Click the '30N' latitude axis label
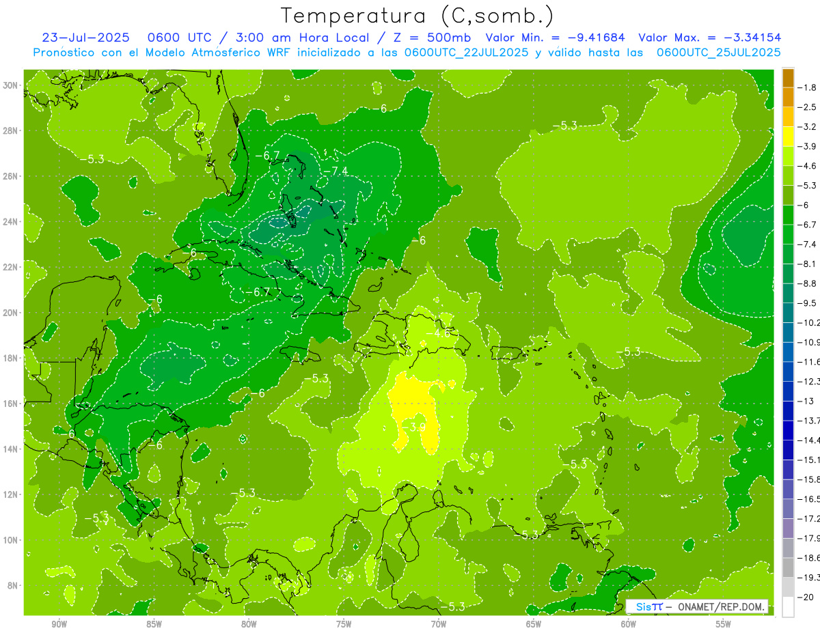820x633 pixels. (x=12, y=85)
